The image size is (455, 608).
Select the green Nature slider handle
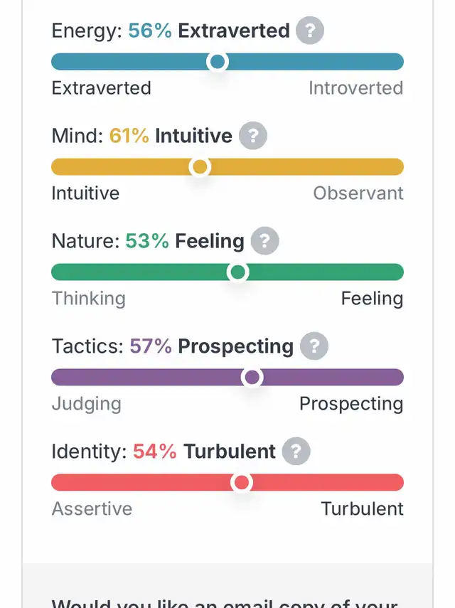[x=237, y=272]
